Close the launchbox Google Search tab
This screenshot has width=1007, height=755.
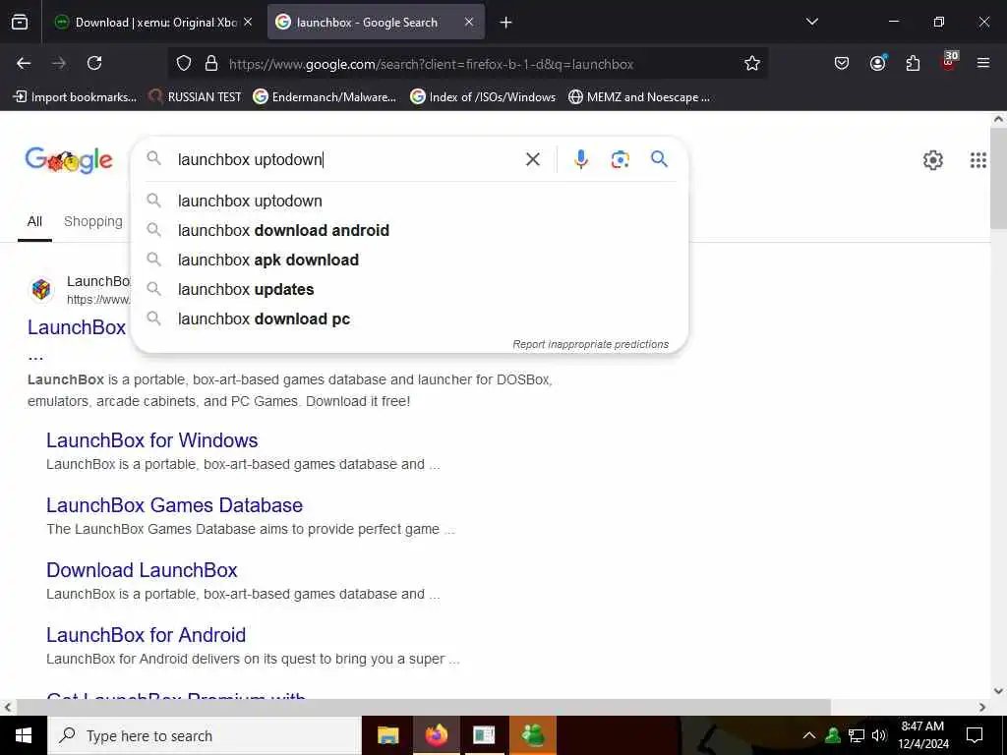pyautogui.click(x=469, y=22)
